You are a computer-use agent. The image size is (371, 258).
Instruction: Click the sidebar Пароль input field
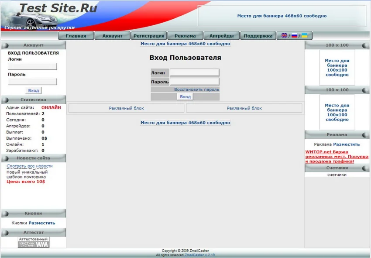click(32, 82)
